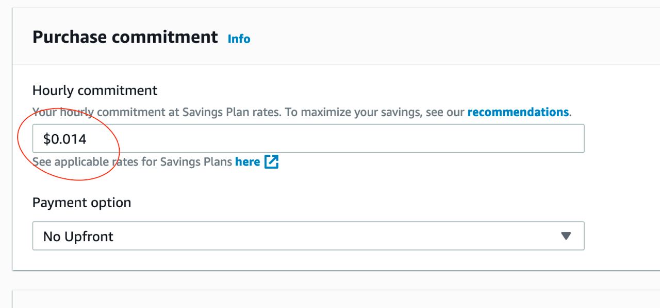Image resolution: width=660 pixels, height=308 pixels.
Task: Click the Payment option label
Action: 82,203
